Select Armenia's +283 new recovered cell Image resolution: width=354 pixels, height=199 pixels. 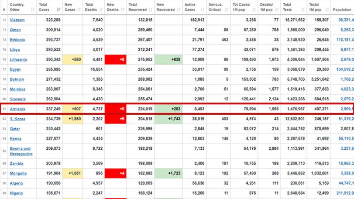168,109
